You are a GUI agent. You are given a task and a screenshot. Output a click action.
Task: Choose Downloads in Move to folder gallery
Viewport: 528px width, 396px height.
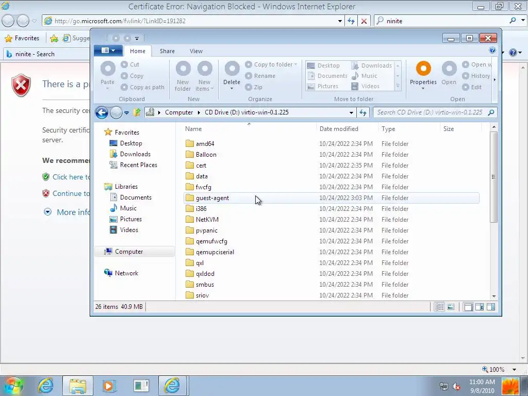[371, 65]
